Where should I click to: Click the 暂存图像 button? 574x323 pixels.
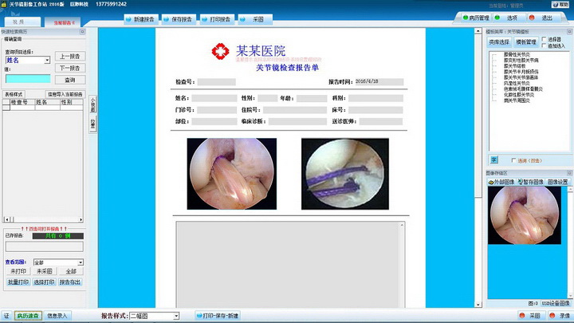click(531, 182)
